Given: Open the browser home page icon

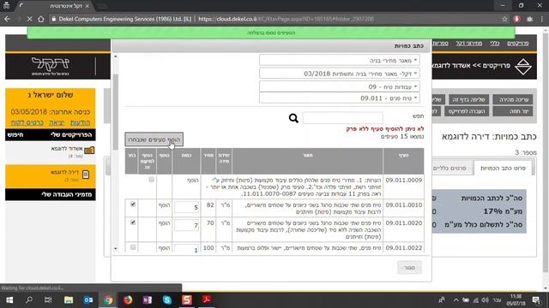Looking at the screenshot, I should [x=41, y=19].
